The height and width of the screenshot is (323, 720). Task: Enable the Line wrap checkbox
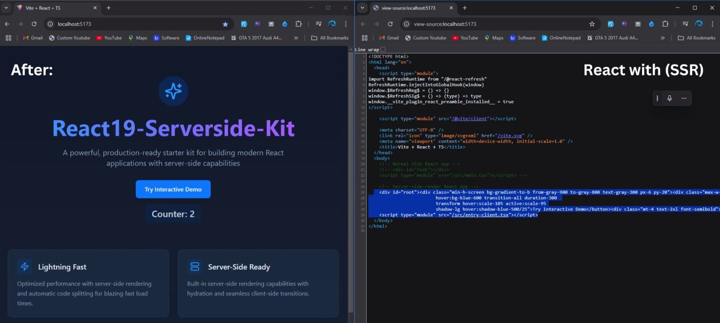[x=383, y=50]
